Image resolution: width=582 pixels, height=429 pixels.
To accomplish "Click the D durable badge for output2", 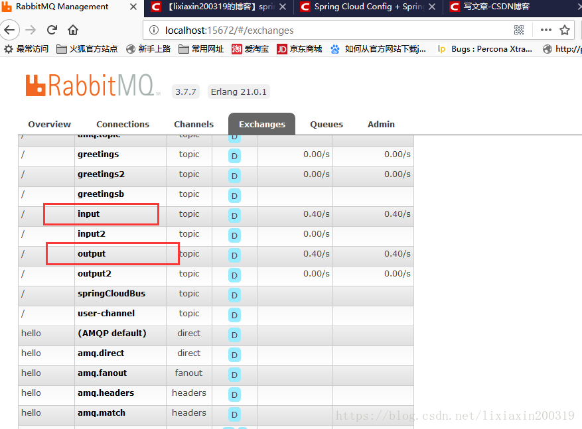I will (x=234, y=275).
